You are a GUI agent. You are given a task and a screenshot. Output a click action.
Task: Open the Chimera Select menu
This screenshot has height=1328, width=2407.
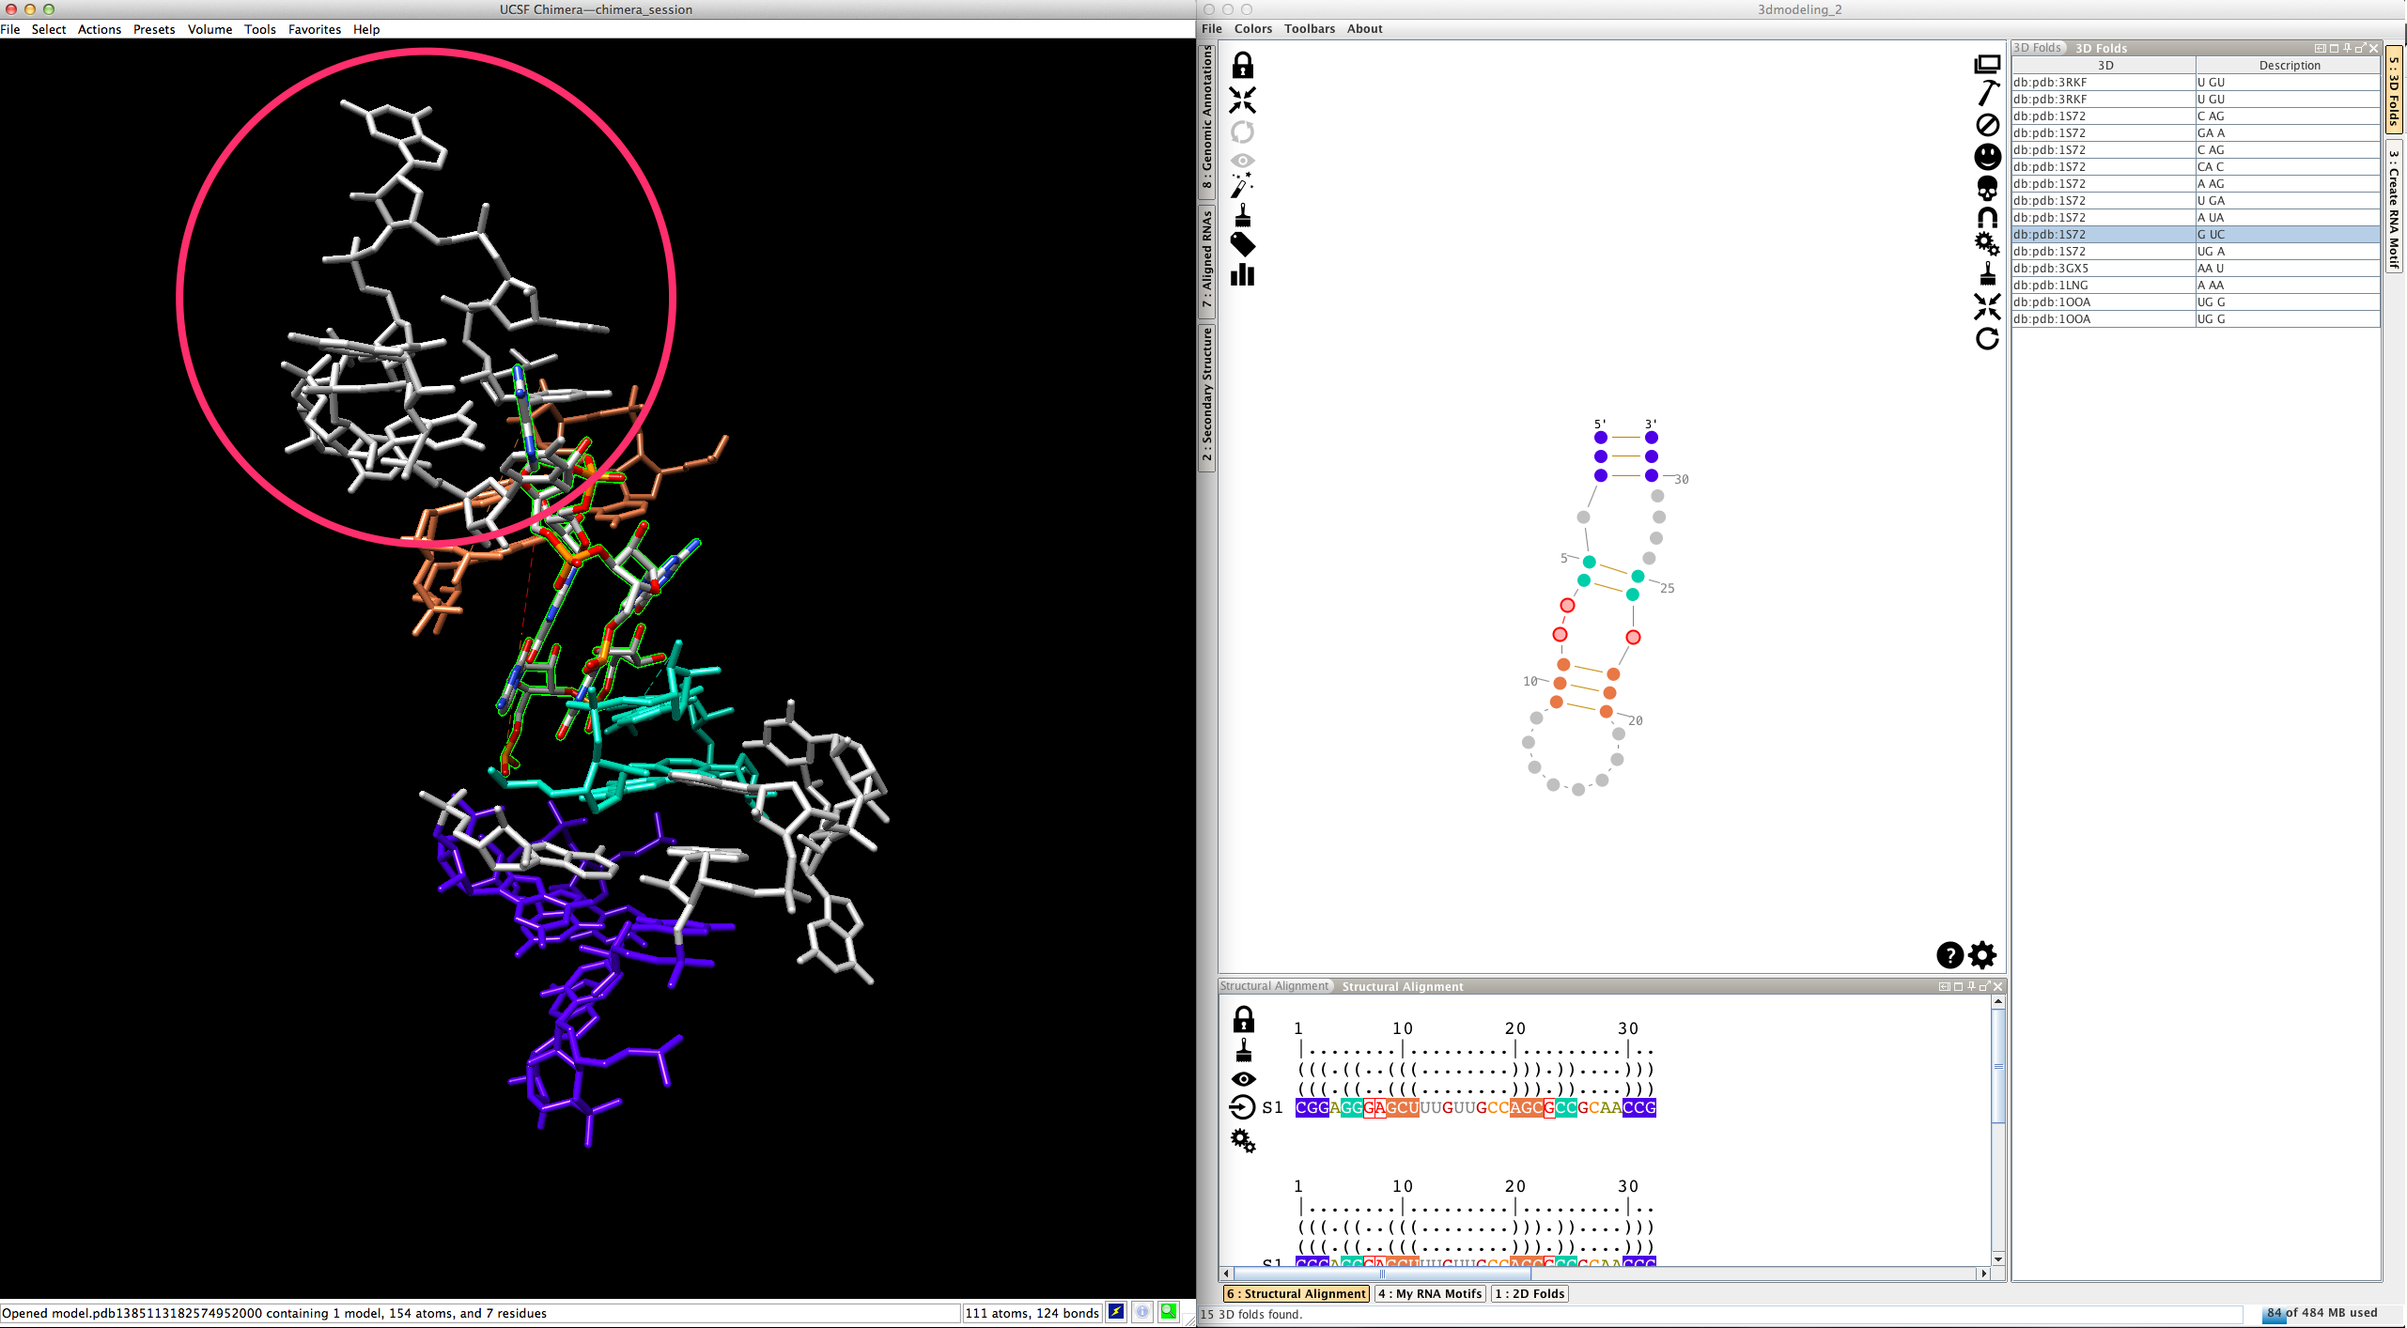[49, 29]
